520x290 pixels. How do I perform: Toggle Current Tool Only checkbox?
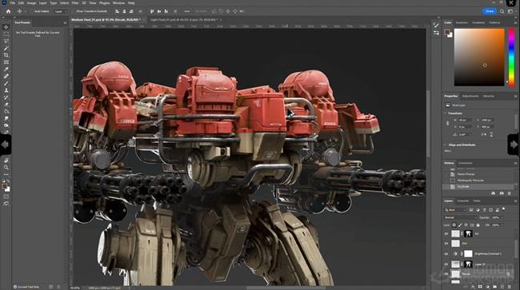tap(15, 287)
